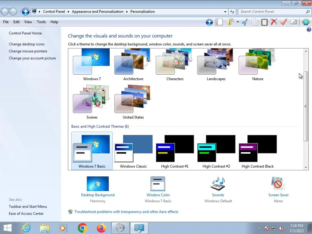
Task: Open dropdown arrow next to folder options icon
Action: pyautogui.click(x=238, y=22)
